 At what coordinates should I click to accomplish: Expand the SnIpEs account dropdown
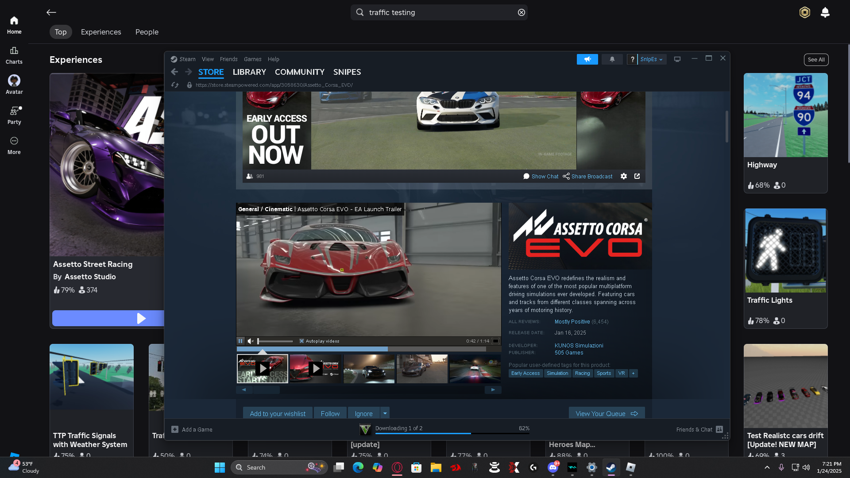point(652,59)
